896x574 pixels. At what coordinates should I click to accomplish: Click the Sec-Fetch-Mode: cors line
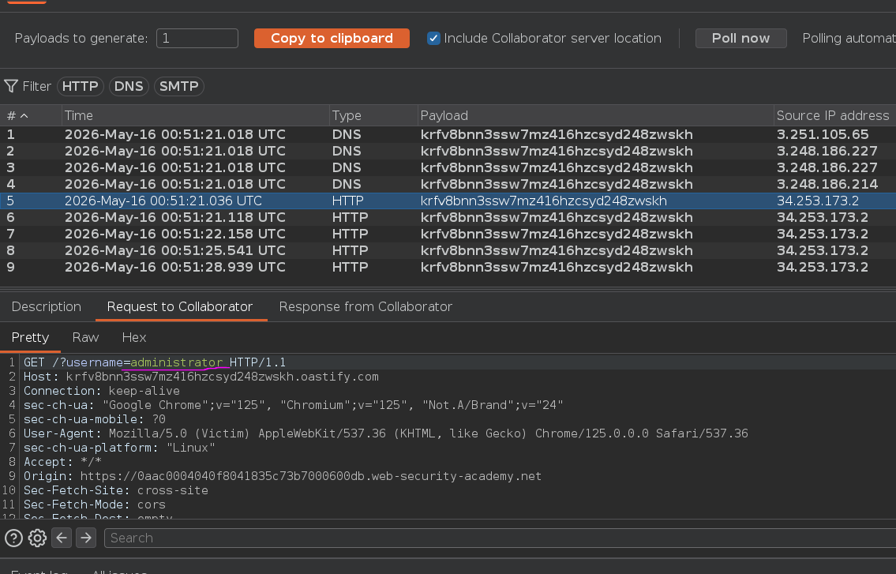point(94,505)
